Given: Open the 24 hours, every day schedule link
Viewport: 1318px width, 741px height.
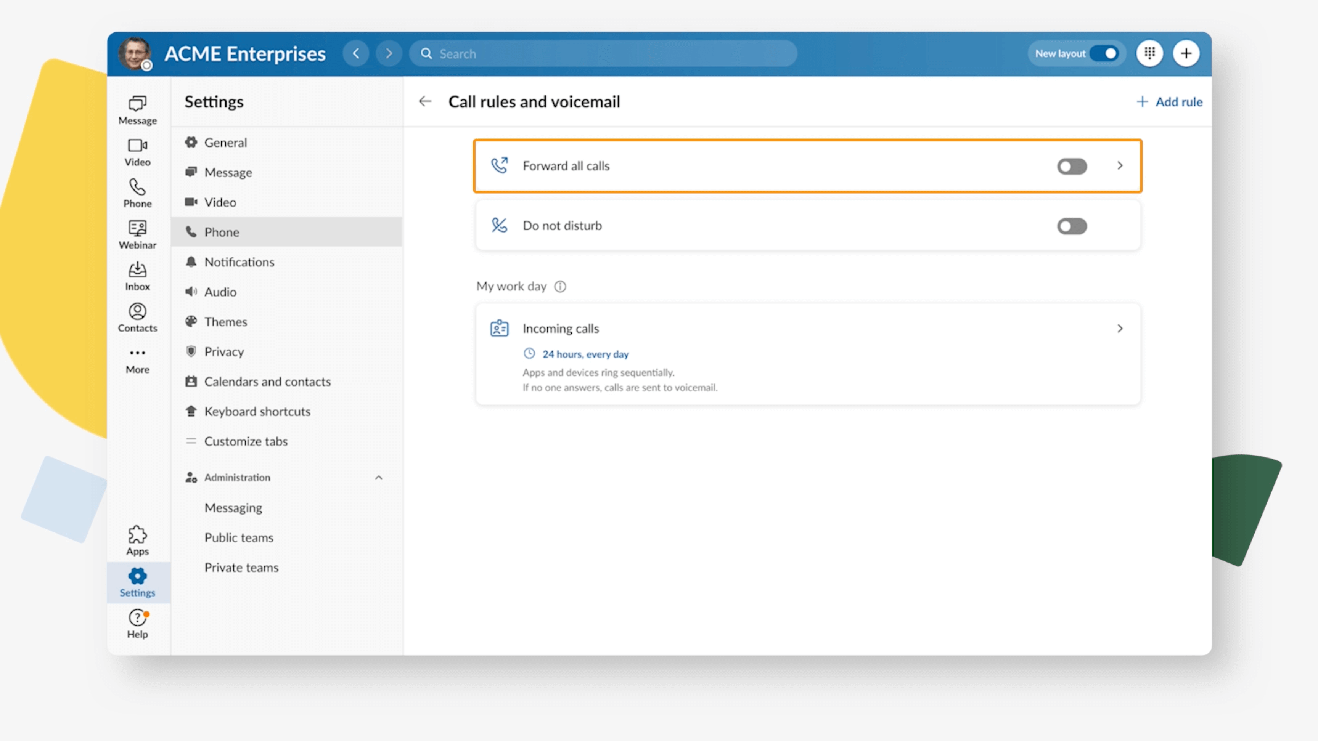Looking at the screenshot, I should click(x=586, y=354).
